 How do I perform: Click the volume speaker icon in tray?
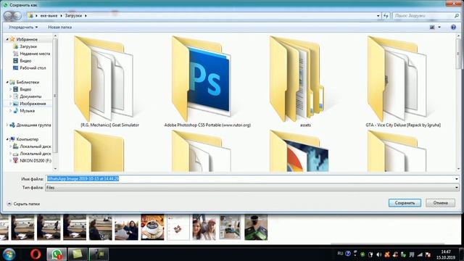[378, 254]
